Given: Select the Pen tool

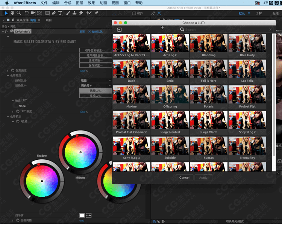Looking at the screenshot, I should 54,13.
